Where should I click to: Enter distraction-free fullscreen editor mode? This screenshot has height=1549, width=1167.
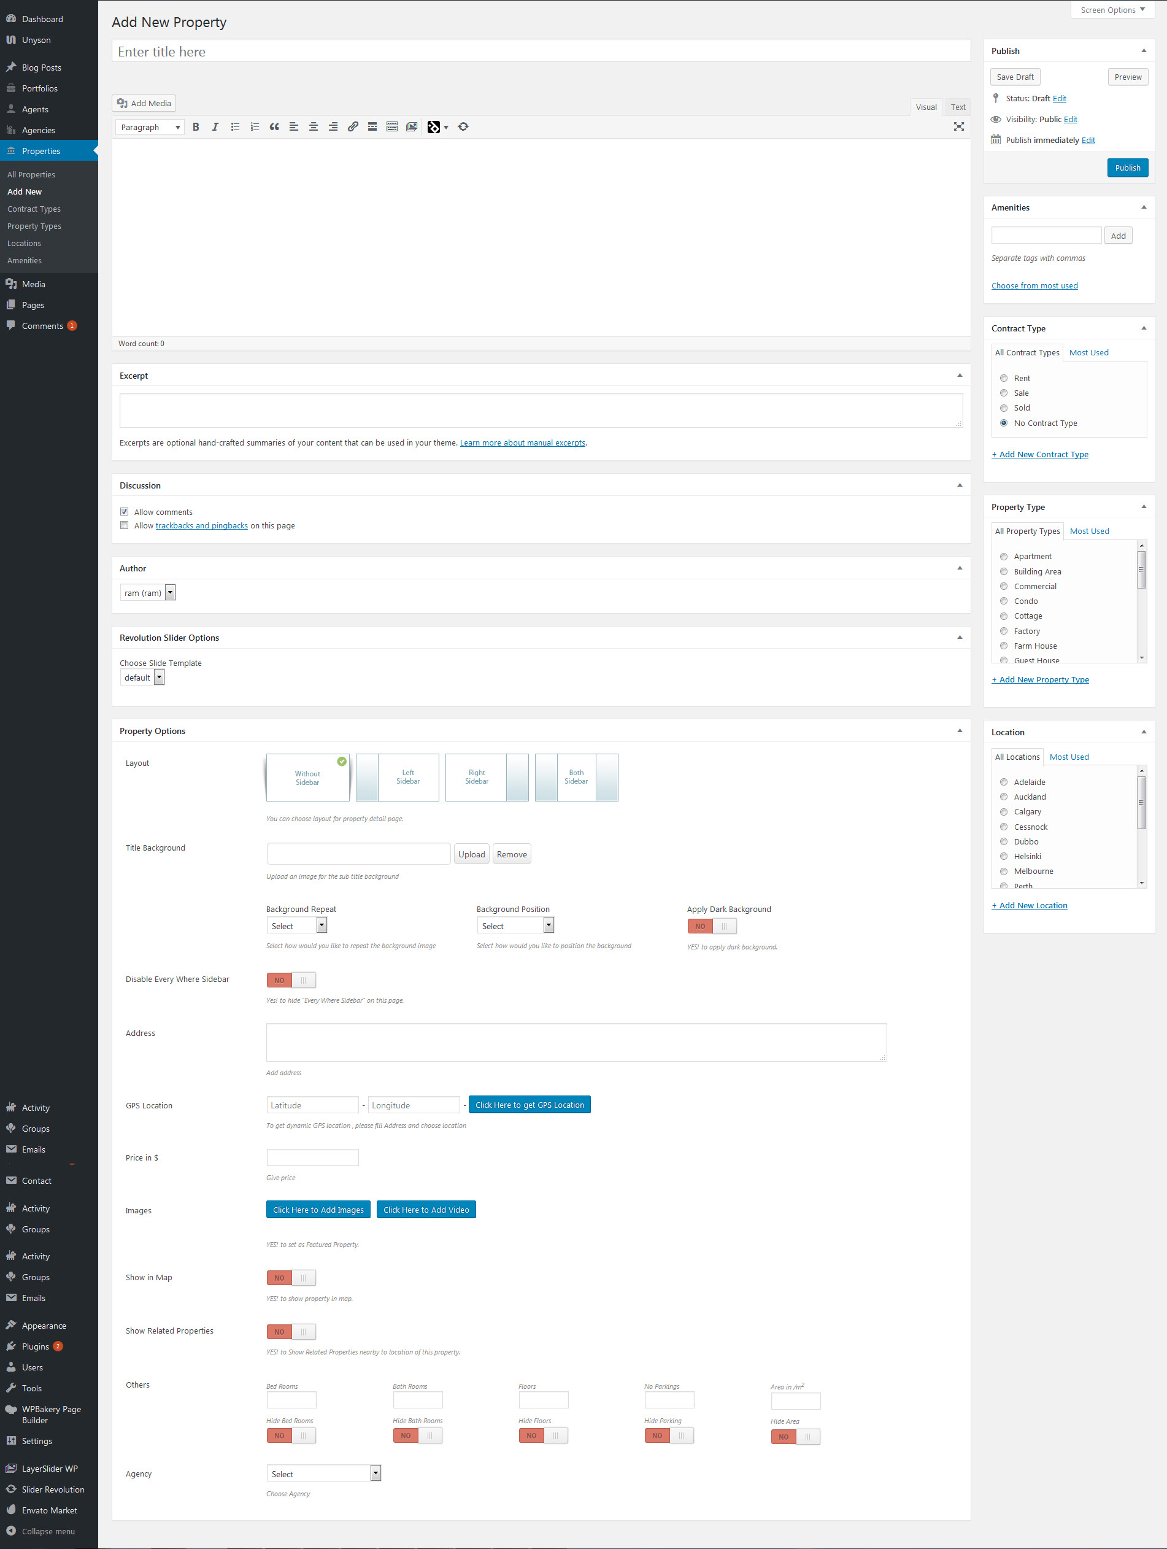click(958, 127)
